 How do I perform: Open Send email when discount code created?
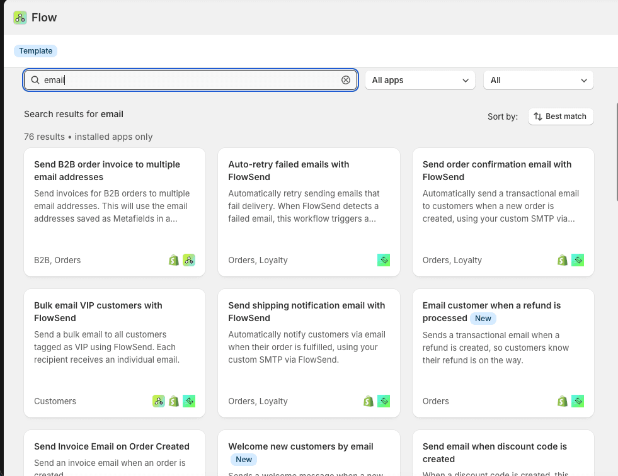[x=503, y=453]
